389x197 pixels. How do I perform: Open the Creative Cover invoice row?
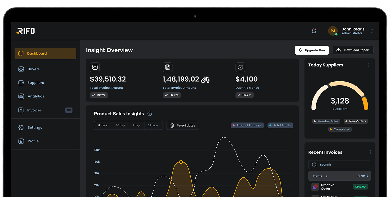340,187
